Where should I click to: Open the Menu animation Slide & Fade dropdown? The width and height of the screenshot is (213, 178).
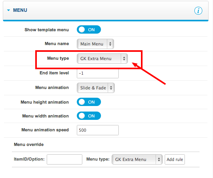96,88
